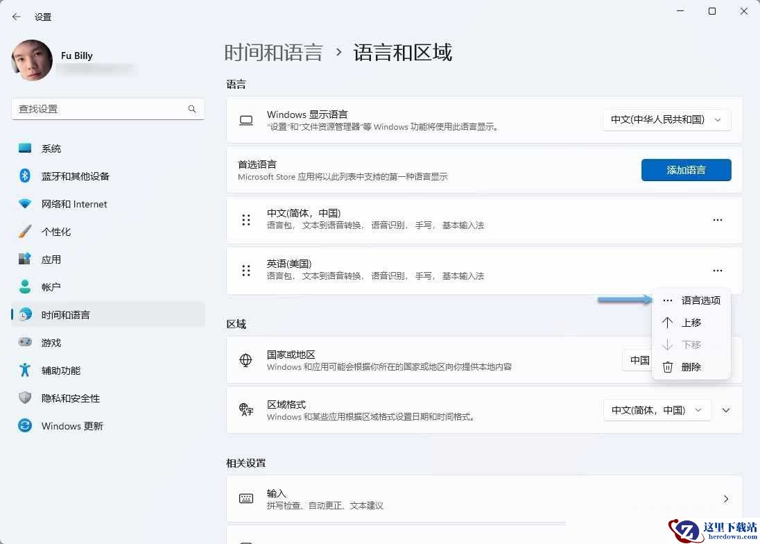760x544 pixels.
Task: Click the Fu Billy account name
Action: [x=76, y=56]
